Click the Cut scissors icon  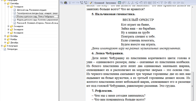tap(70, 3)
